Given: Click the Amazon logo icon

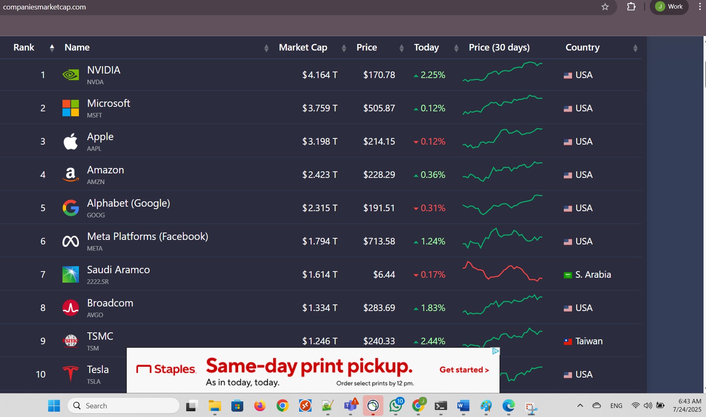Looking at the screenshot, I should [71, 175].
